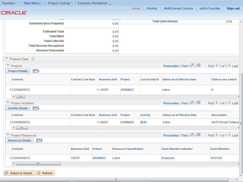This screenshot has height=182, width=243.
Task: Select the Resource Details tab
Action: pyautogui.click(x=20, y=140)
